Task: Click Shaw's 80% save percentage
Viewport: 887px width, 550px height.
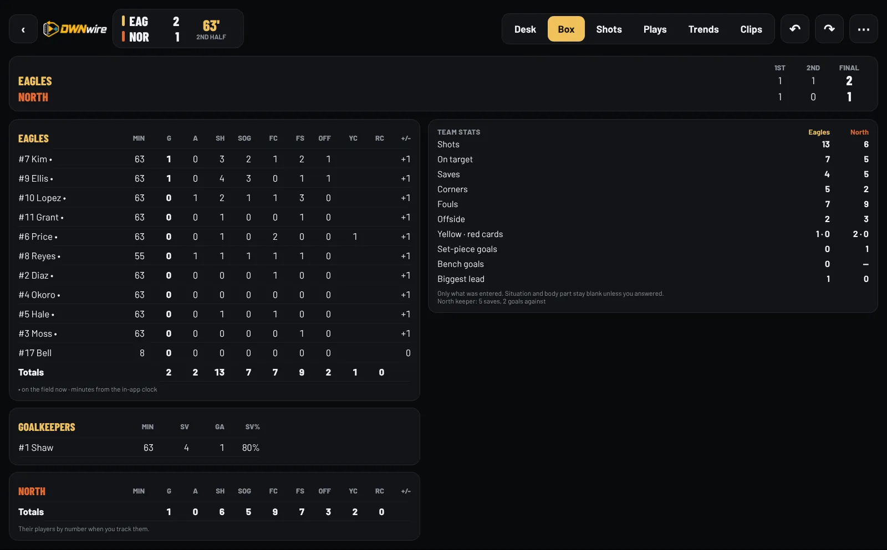Action: pos(251,448)
